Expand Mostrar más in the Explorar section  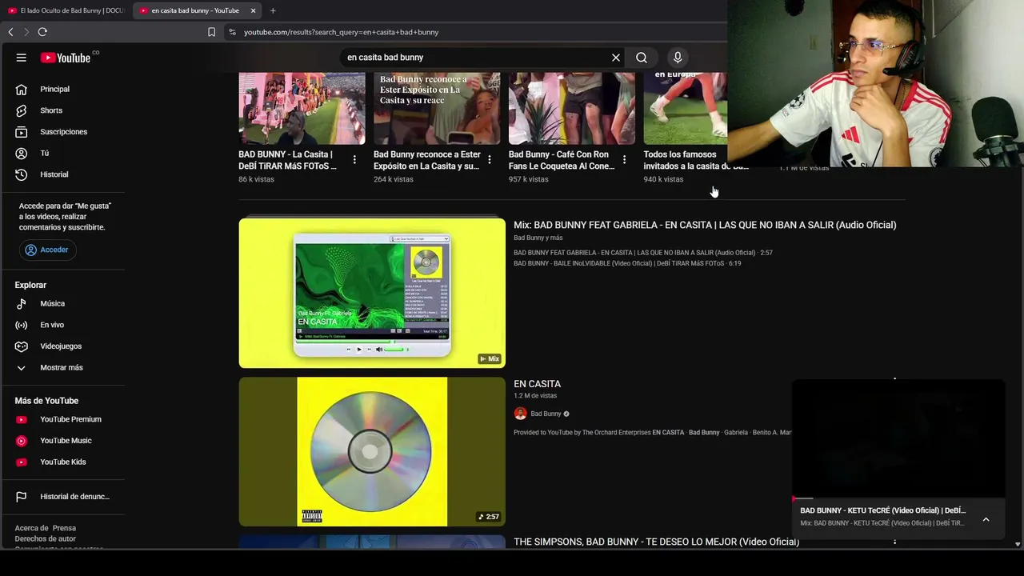[x=62, y=367]
